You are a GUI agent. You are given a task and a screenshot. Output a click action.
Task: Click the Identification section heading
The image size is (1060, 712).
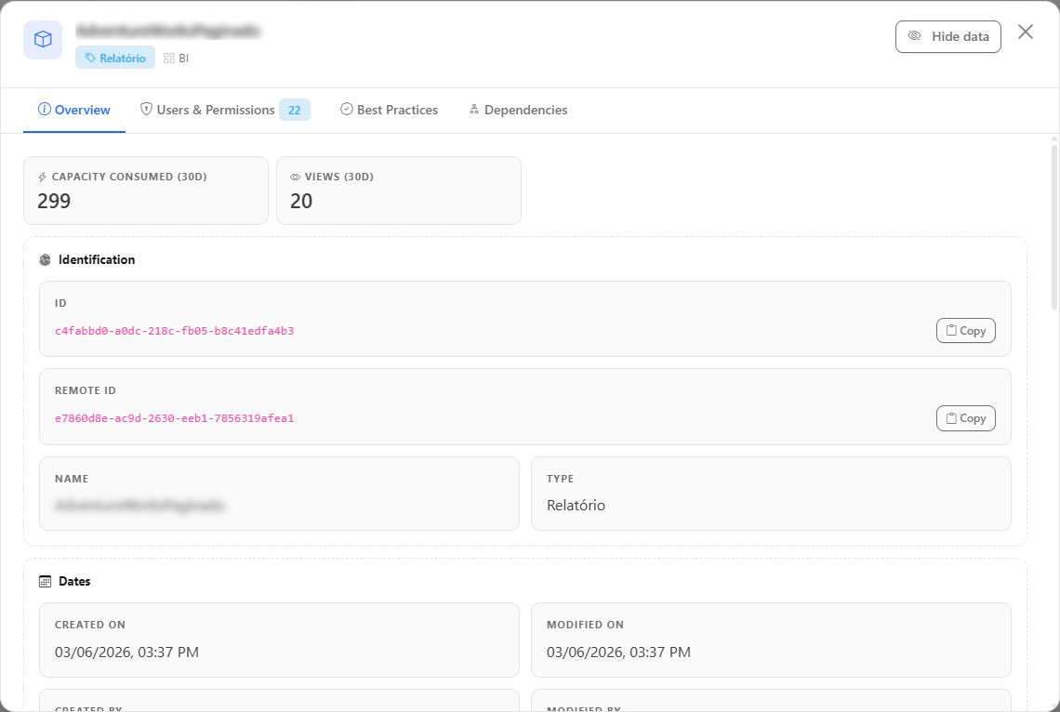point(97,260)
